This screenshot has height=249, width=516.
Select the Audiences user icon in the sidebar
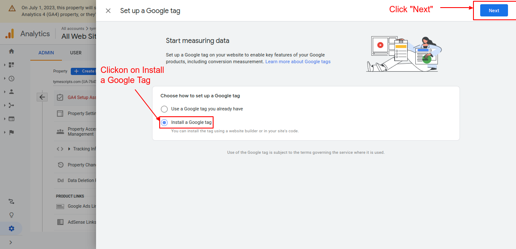coord(11,91)
